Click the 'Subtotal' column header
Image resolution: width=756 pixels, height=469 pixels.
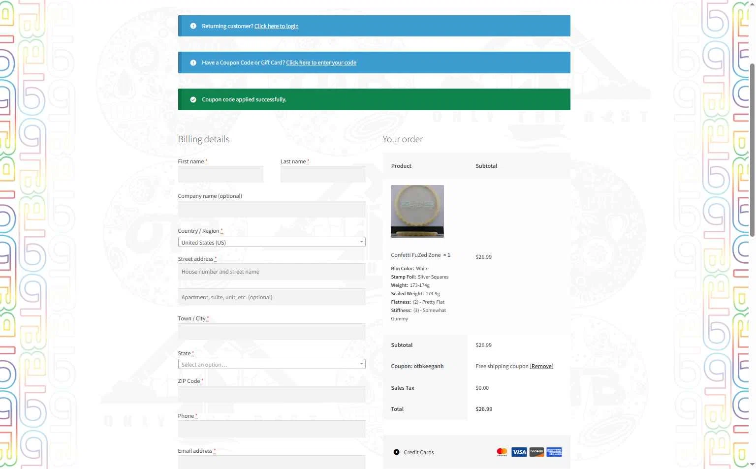pyautogui.click(x=486, y=166)
